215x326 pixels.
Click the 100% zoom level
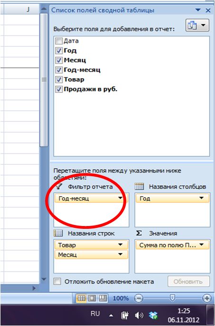pos(121,299)
